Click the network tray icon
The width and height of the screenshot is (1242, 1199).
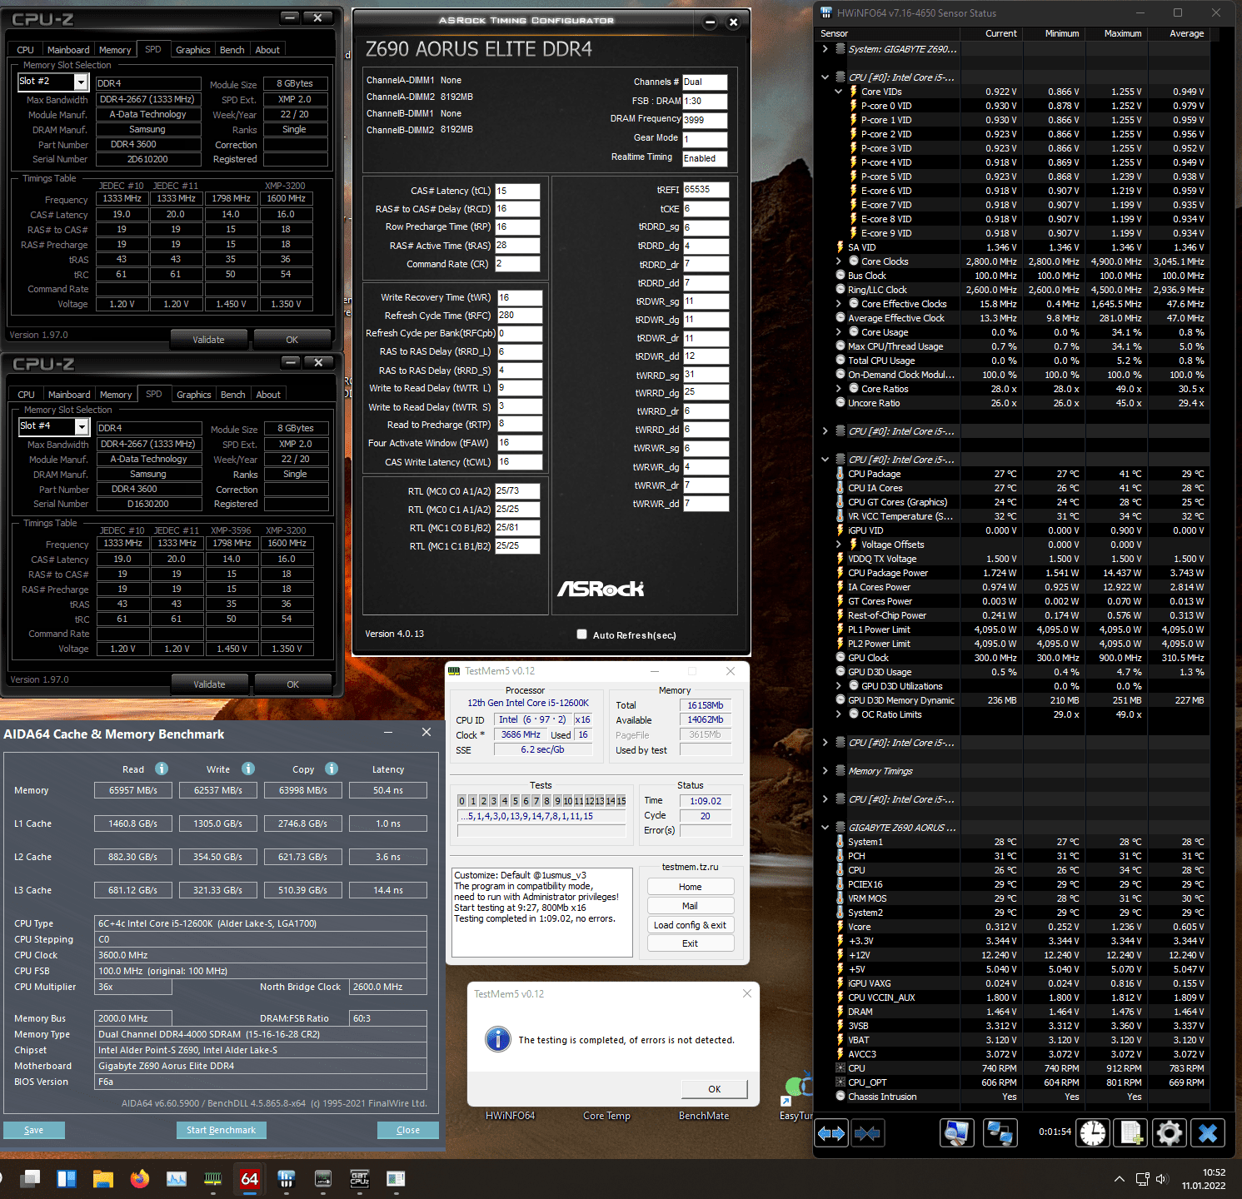coord(1142,1179)
